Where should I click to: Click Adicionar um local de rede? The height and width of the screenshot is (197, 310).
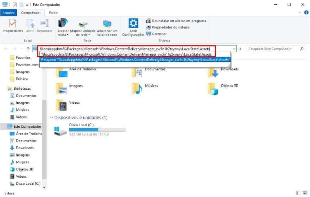(107, 28)
